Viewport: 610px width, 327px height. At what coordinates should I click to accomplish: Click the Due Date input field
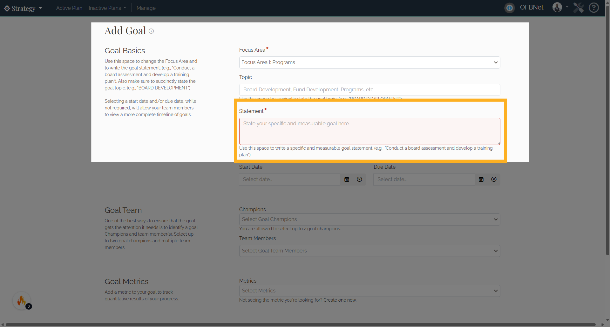pyautogui.click(x=424, y=180)
